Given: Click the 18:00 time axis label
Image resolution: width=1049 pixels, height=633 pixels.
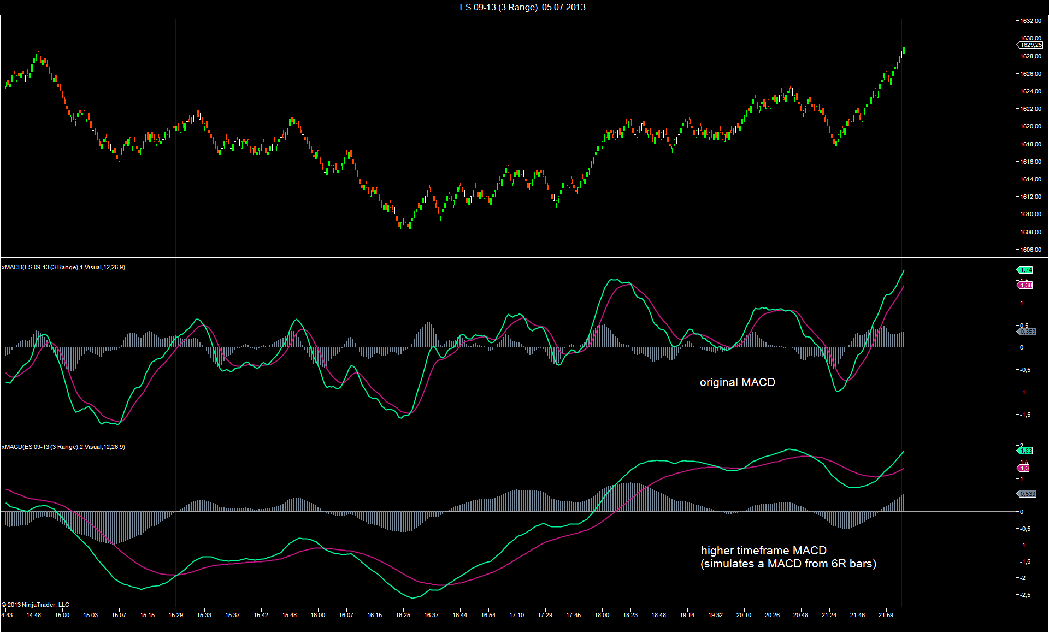Looking at the screenshot, I should pos(602,615).
